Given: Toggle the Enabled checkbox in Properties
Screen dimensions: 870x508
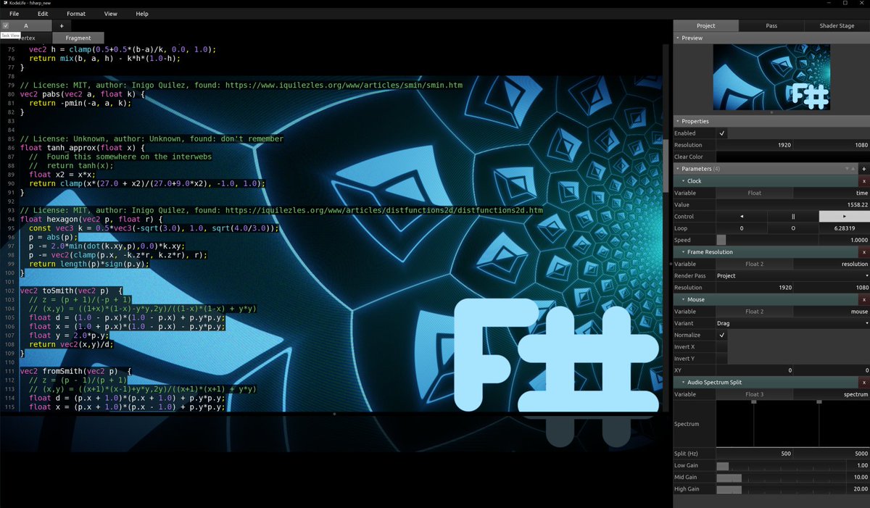Looking at the screenshot, I should tap(721, 133).
